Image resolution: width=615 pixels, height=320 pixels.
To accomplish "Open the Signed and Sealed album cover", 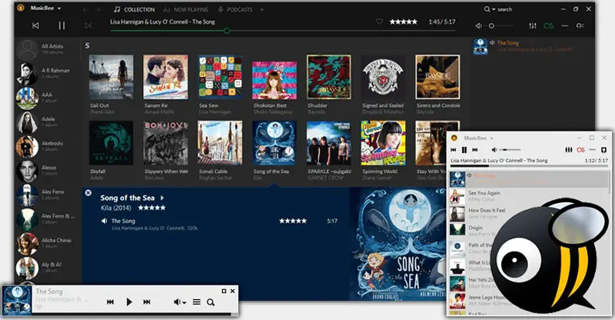I will (x=383, y=77).
